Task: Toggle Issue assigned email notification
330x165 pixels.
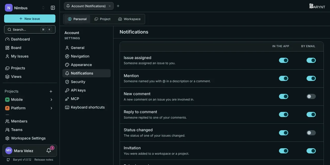Action: pos(311,60)
